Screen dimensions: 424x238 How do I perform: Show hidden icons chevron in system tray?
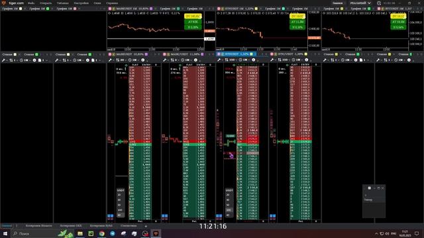pos(376,233)
